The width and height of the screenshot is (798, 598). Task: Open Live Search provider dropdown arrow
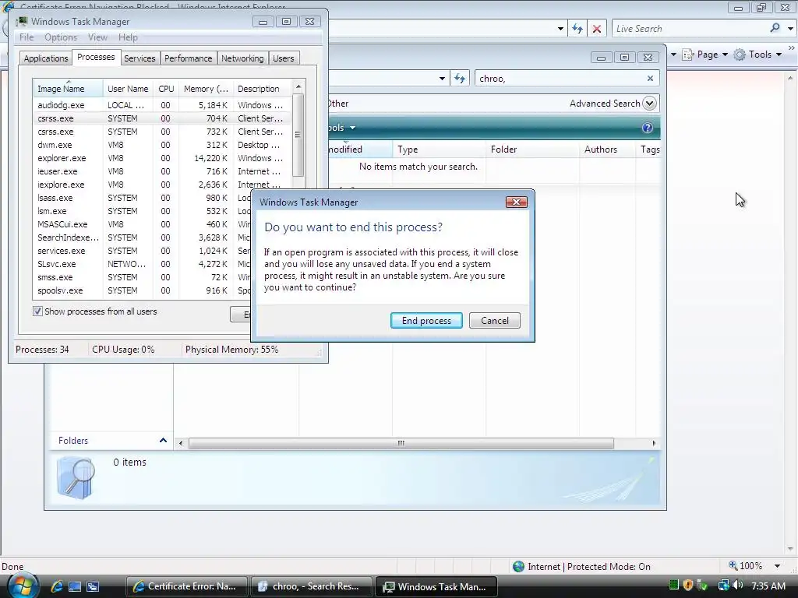[x=790, y=29]
